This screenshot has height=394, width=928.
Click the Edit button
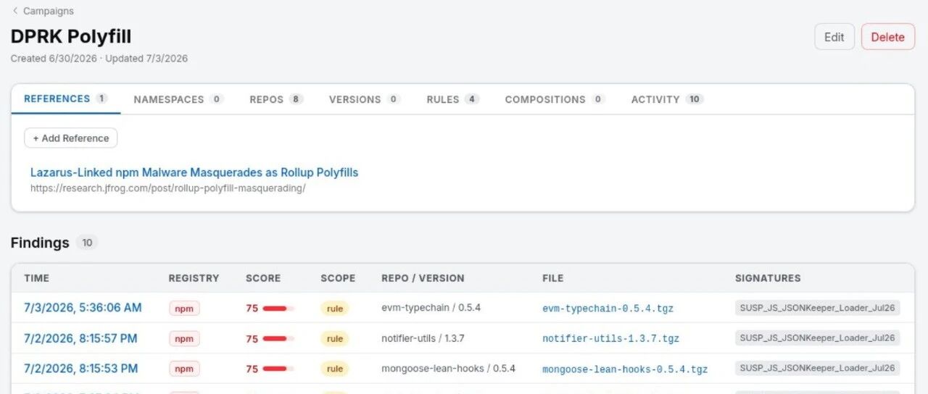tap(834, 37)
